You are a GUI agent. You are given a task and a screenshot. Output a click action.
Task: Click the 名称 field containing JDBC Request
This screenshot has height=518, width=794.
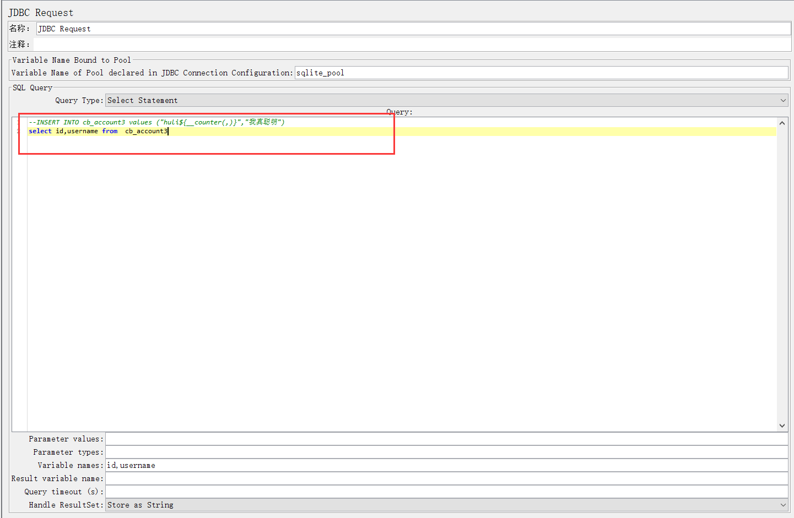[x=220, y=28]
